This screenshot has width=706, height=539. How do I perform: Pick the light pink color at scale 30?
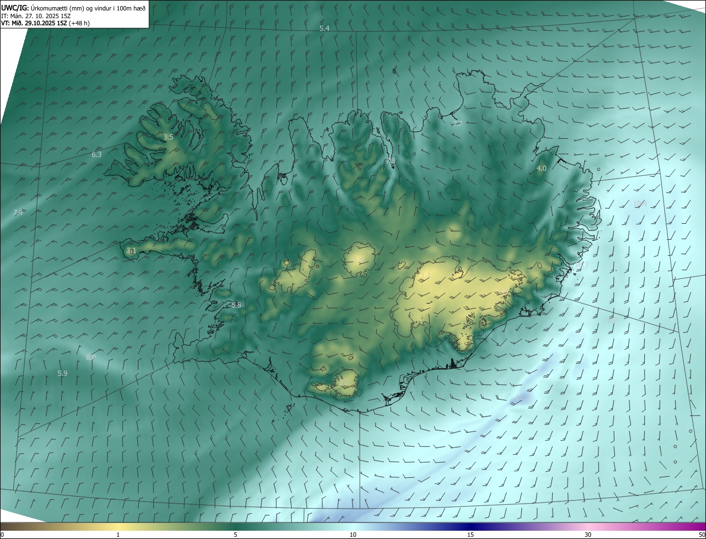588,526
